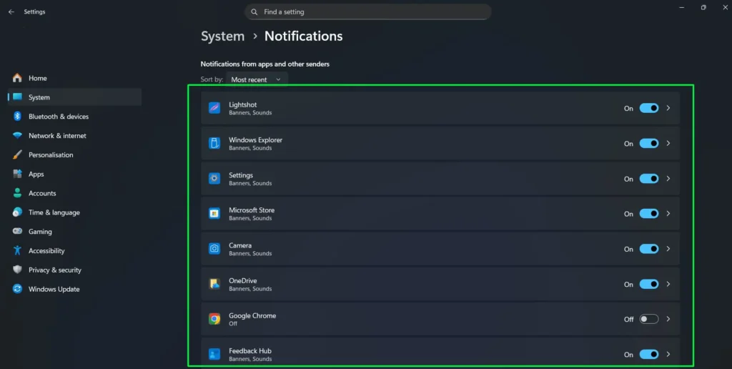Click the Accessibility figure icon
732x369 pixels.
[x=17, y=250]
